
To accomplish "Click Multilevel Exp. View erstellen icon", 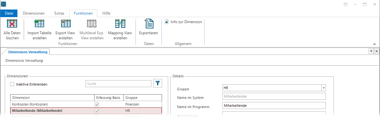I will tap(92, 24).
